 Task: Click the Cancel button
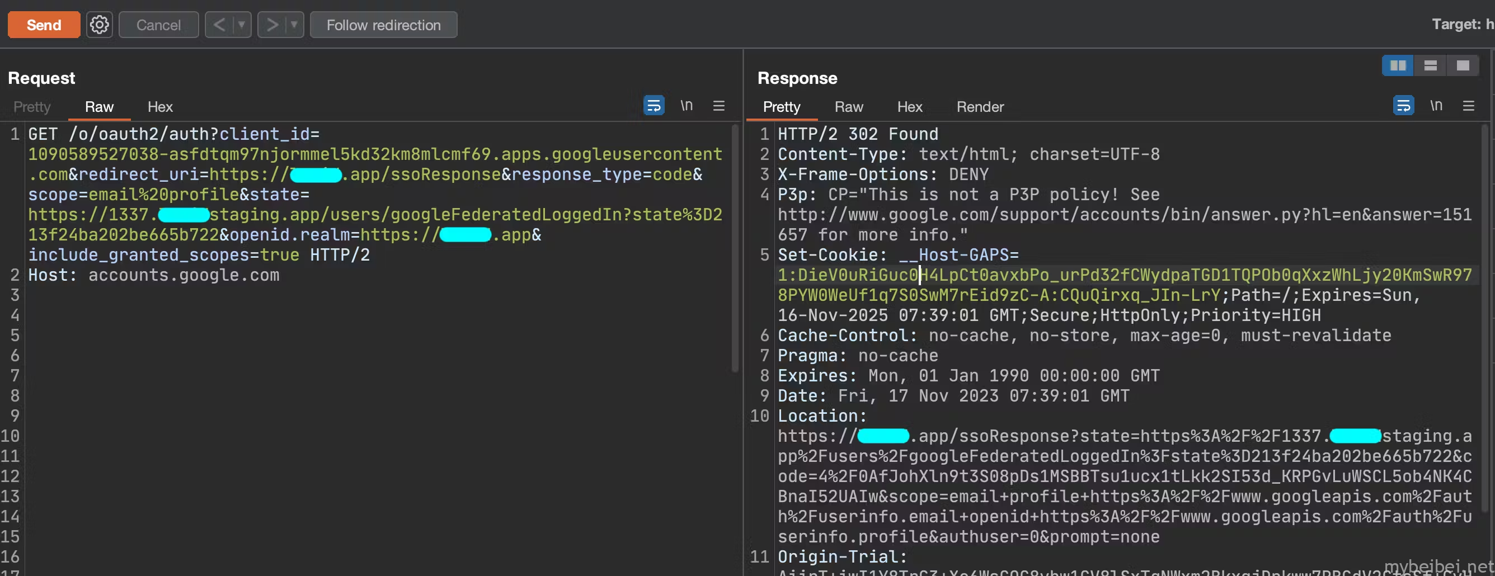click(x=158, y=25)
